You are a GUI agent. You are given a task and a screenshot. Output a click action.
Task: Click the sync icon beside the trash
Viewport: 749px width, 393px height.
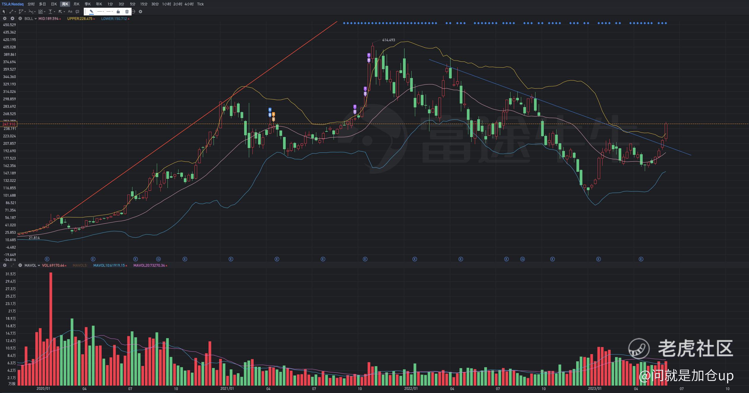134,12
